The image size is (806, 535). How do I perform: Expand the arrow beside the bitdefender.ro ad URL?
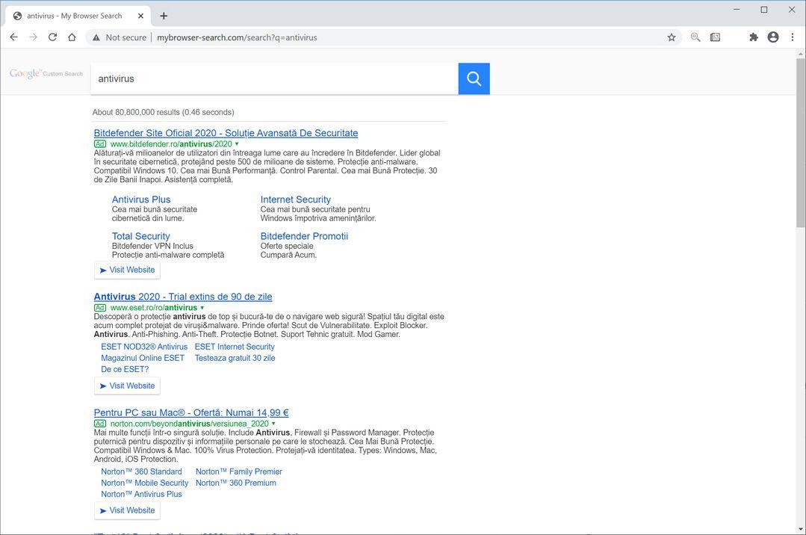pyautogui.click(x=237, y=144)
